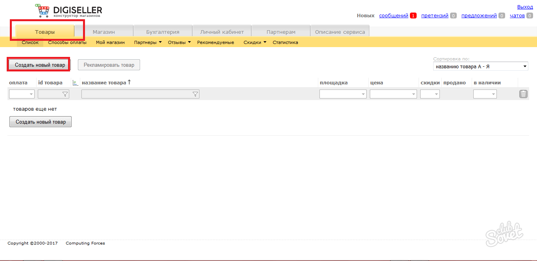The height and width of the screenshot is (261, 537).
Task: Click the filter funnel icon in id товара field
Action: pos(65,94)
